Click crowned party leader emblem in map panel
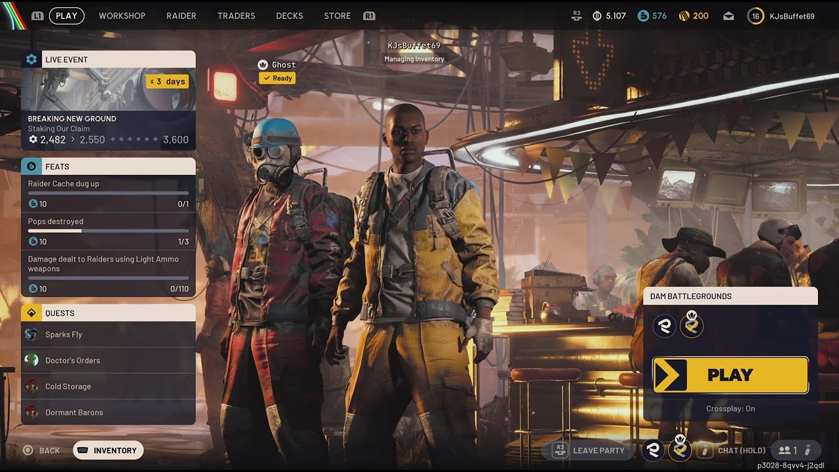 pos(692,324)
